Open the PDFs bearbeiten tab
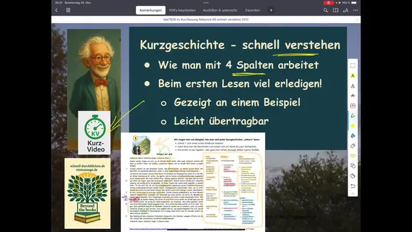 tap(182, 10)
